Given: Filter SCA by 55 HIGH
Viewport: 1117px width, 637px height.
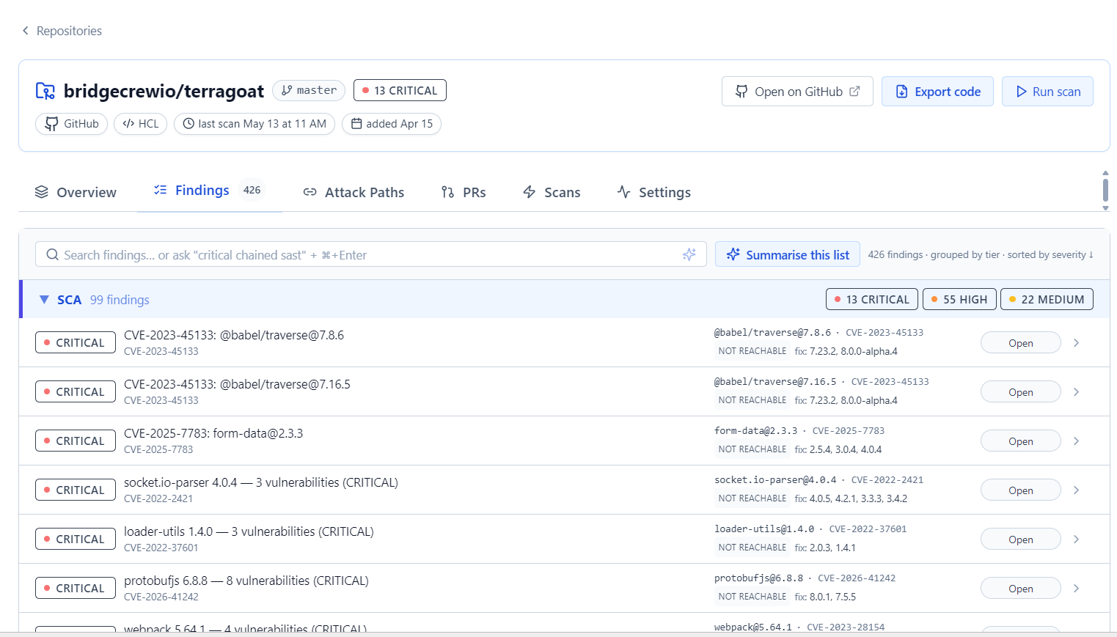Looking at the screenshot, I should 959,299.
